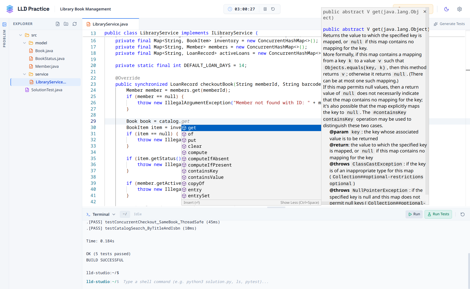
Task: Click the service folder icon
Action: click(x=31, y=74)
